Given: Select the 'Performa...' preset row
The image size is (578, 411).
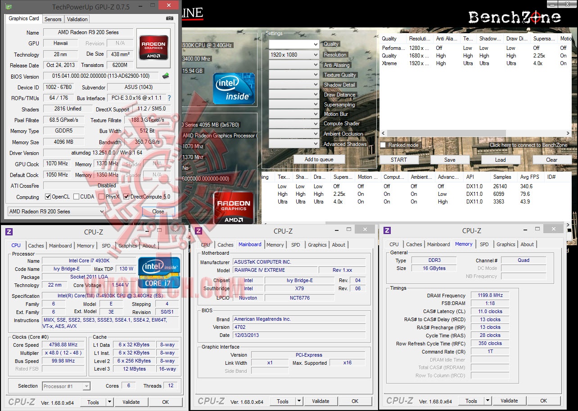Looking at the screenshot, I should coord(476,48).
